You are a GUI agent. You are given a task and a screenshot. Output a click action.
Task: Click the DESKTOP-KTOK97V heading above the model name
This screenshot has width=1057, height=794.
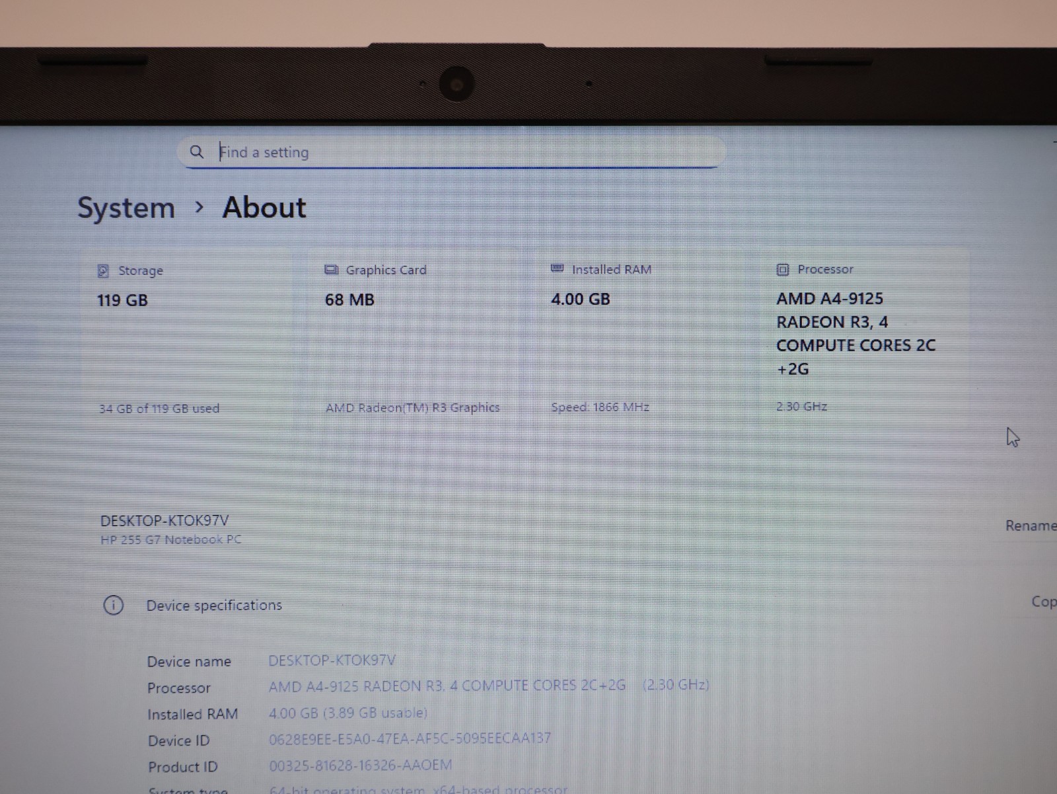pos(164,521)
